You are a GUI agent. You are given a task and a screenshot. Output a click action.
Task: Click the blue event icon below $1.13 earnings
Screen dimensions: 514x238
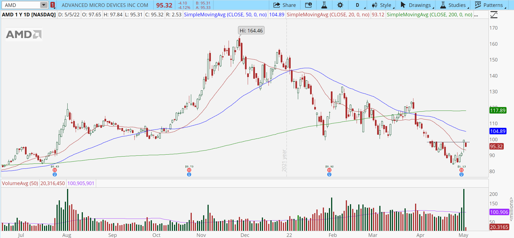(461, 174)
